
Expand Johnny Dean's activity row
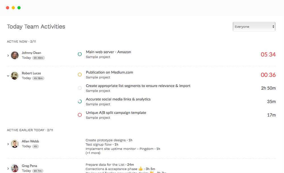tap(8, 56)
